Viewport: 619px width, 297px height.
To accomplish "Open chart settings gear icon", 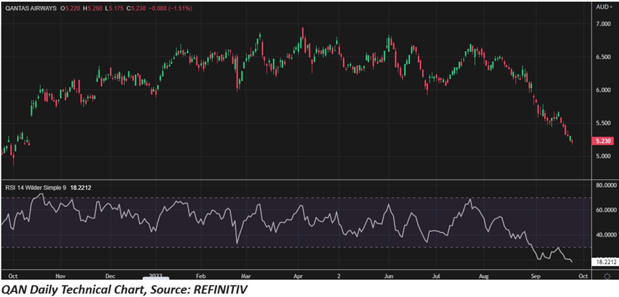I will [606, 276].
